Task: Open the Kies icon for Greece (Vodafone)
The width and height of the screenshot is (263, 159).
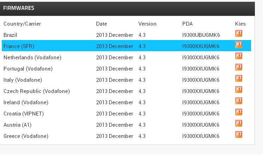Action: [x=239, y=134]
